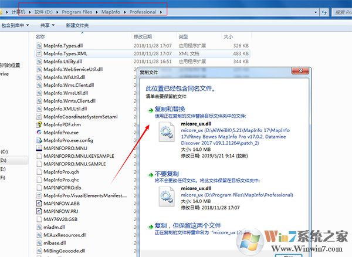The width and height of the screenshot is (352, 257).
Task: Click the miadm.dll file icon
Action: point(39,227)
